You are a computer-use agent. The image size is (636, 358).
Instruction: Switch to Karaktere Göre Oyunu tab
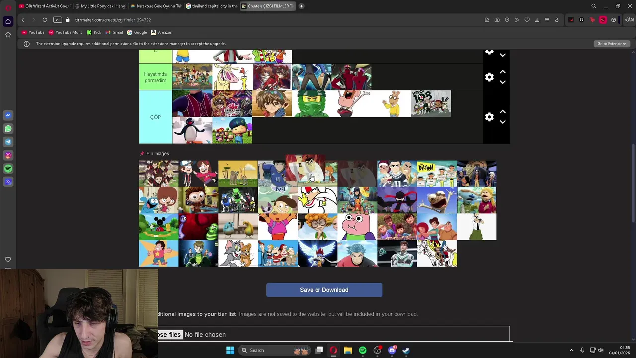point(157,6)
